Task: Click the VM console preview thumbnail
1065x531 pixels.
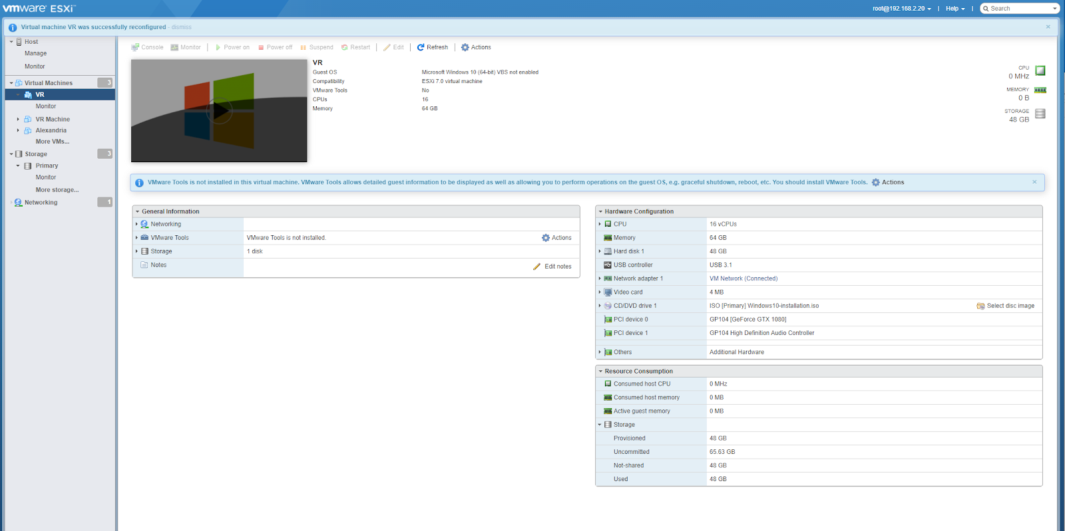Action: pos(219,110)
